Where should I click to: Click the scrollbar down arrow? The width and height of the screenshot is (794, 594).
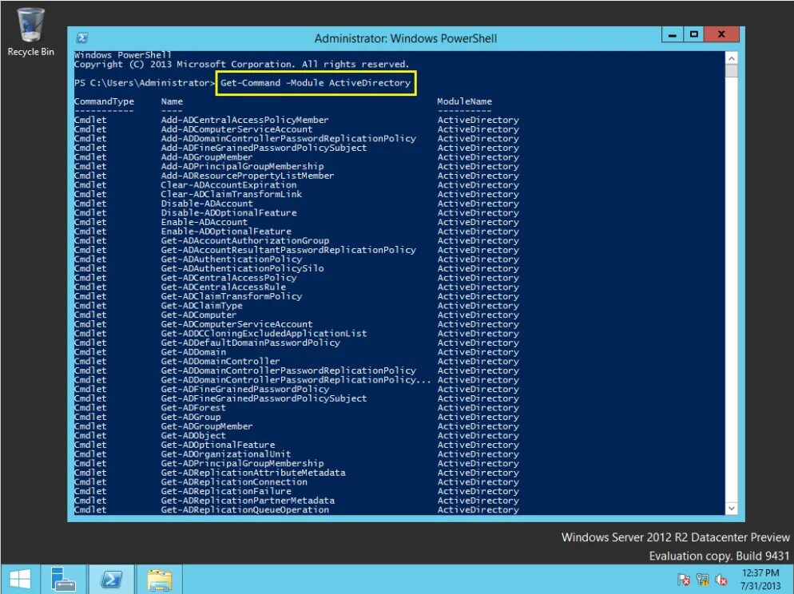pyautogui.click(x=731, y=508)
